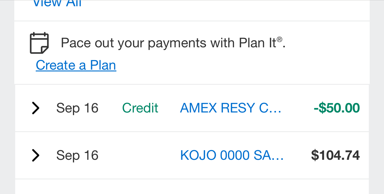The width and height of the screenshot is (384, 194).
Task: Click the 'Plan It' words in the banner
Action: 257,43
